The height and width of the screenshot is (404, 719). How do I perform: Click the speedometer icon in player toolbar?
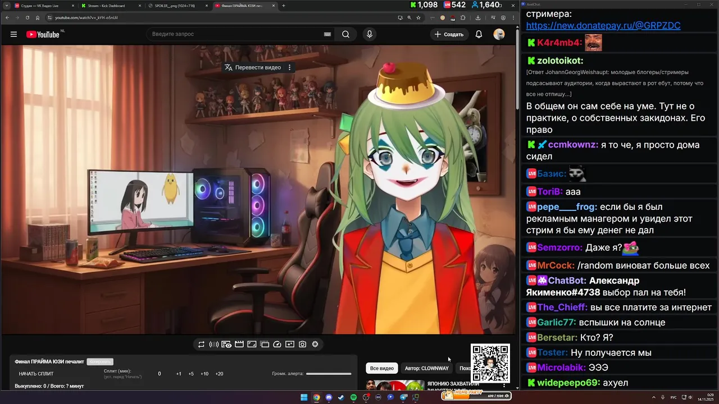click(x=277, y=344)
